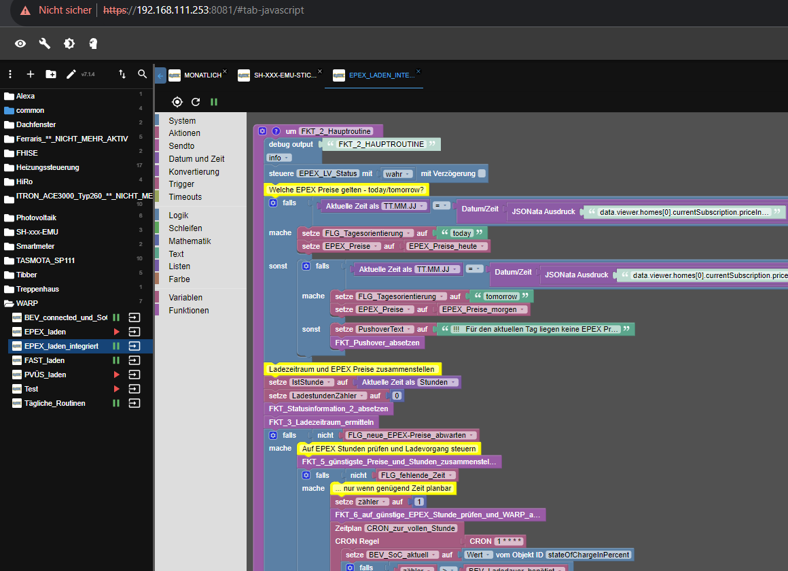Pause the Tägliche_Routinen script
This screenshot has width=788, height=571.
[x=116, y=403]
